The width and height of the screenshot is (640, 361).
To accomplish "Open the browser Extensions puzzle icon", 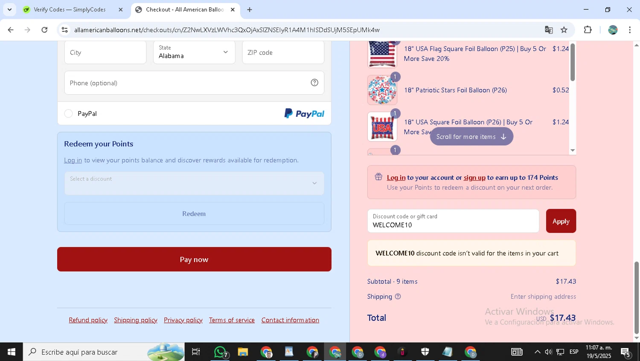I will point(588,30).
